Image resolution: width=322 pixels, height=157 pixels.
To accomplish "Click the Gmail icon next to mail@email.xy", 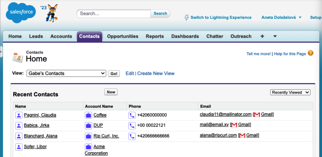I will [x=234, y=125].
